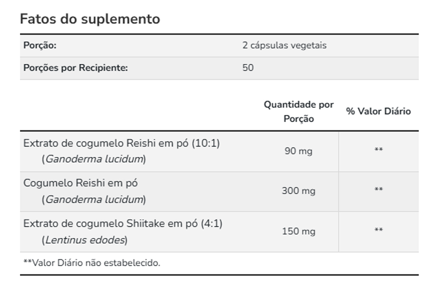Click the "Lentinus edodes" scientific name

(x=85, y=240)
